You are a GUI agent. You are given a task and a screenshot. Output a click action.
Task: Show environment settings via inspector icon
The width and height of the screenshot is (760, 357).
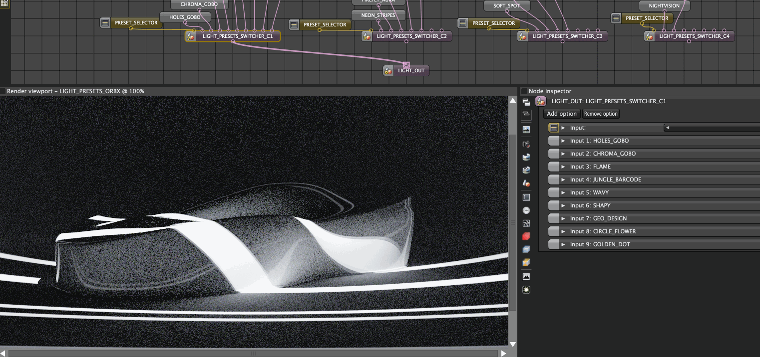tap(526, 157)
